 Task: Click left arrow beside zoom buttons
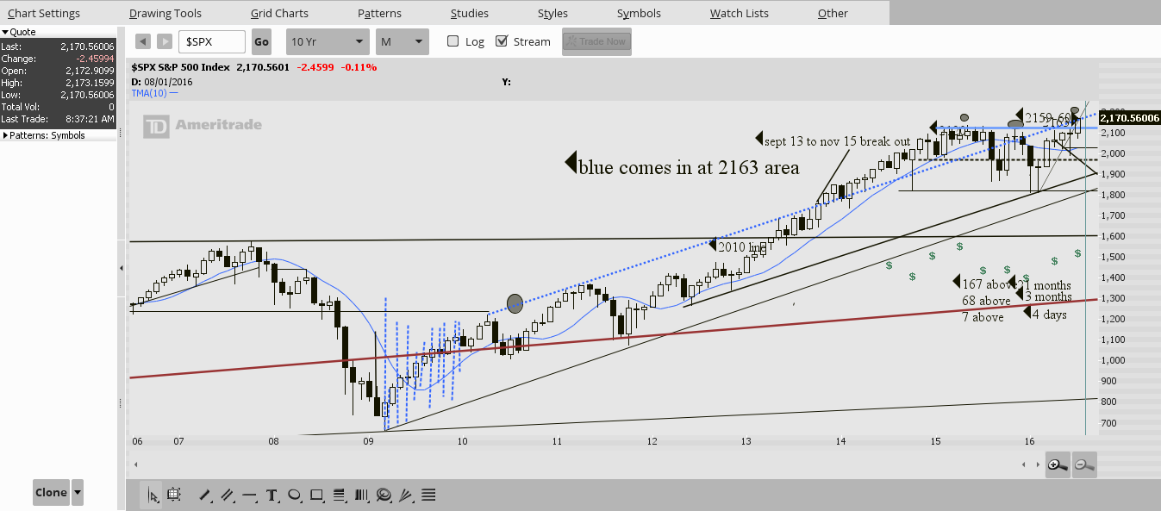coord(1024,464)
